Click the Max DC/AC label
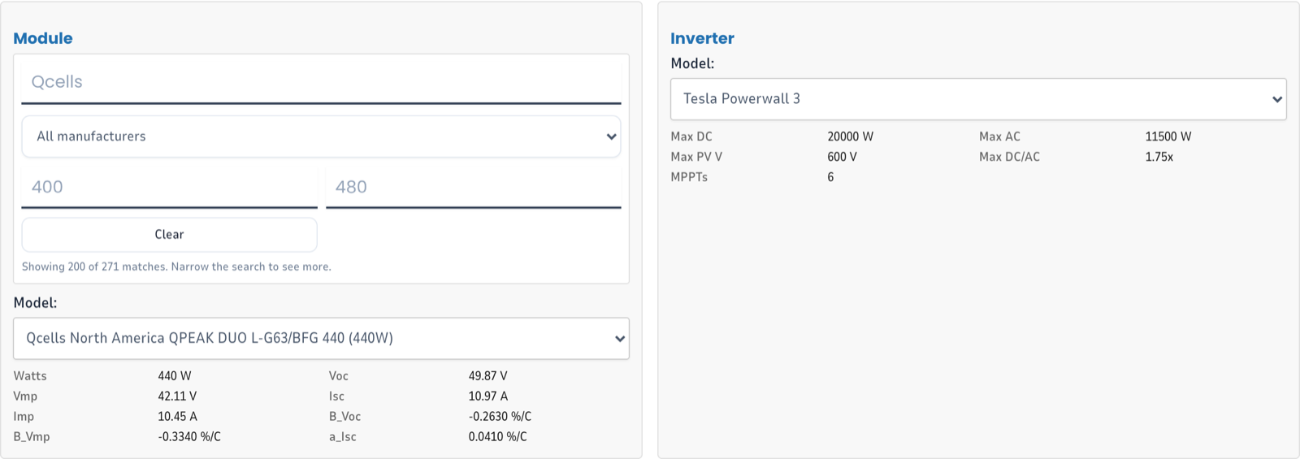The width and height of the screenshot is (1300, 459). click(1009, 157)
